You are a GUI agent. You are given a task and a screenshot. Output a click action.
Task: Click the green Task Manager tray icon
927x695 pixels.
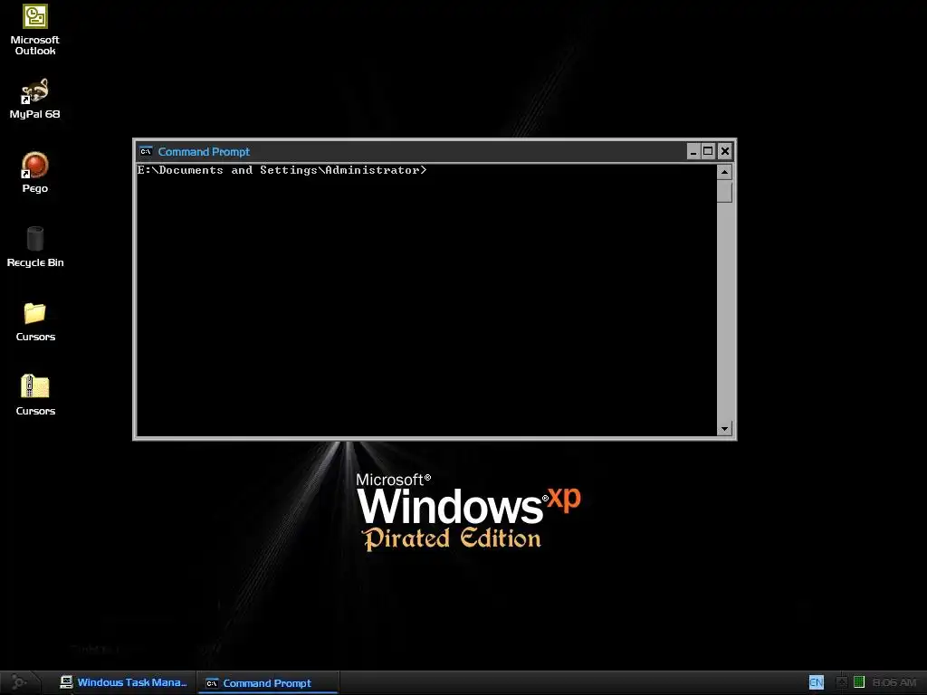[859, 682]
